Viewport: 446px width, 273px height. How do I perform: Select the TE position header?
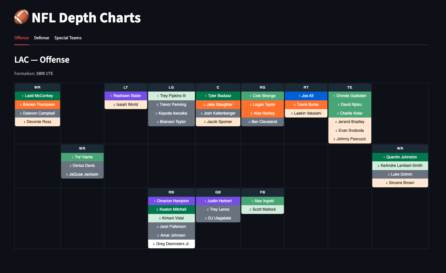(x=350, y=88)
